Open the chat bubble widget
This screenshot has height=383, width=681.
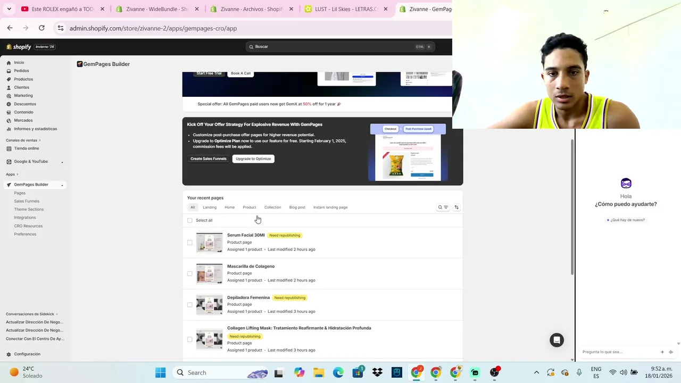click(557, 340)
